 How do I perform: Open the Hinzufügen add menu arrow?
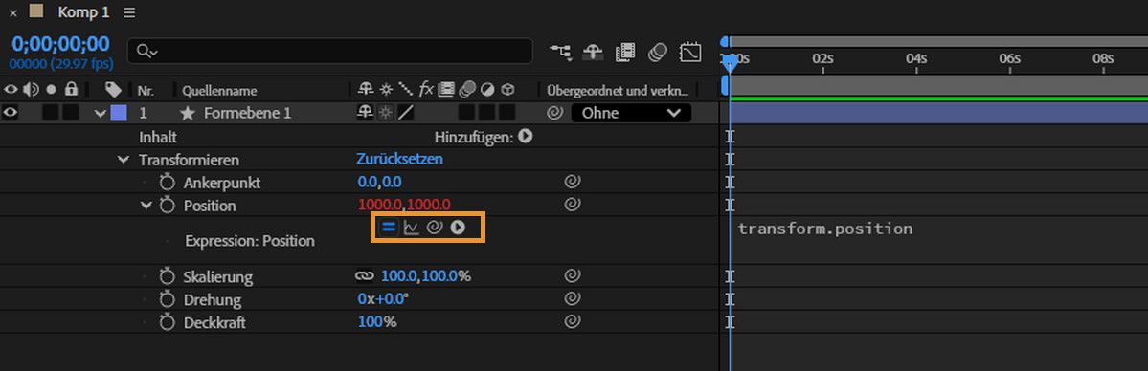[x=525, y=136]
